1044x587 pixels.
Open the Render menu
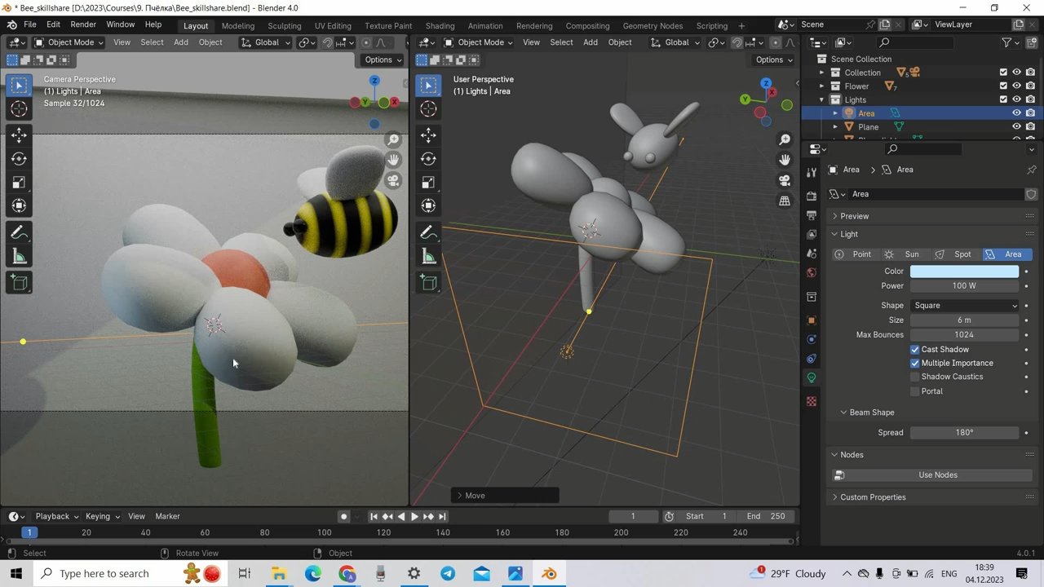pyautogui.click(x=83, y=24)
